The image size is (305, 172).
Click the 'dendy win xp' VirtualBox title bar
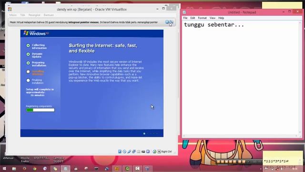[x=91, y=10]
